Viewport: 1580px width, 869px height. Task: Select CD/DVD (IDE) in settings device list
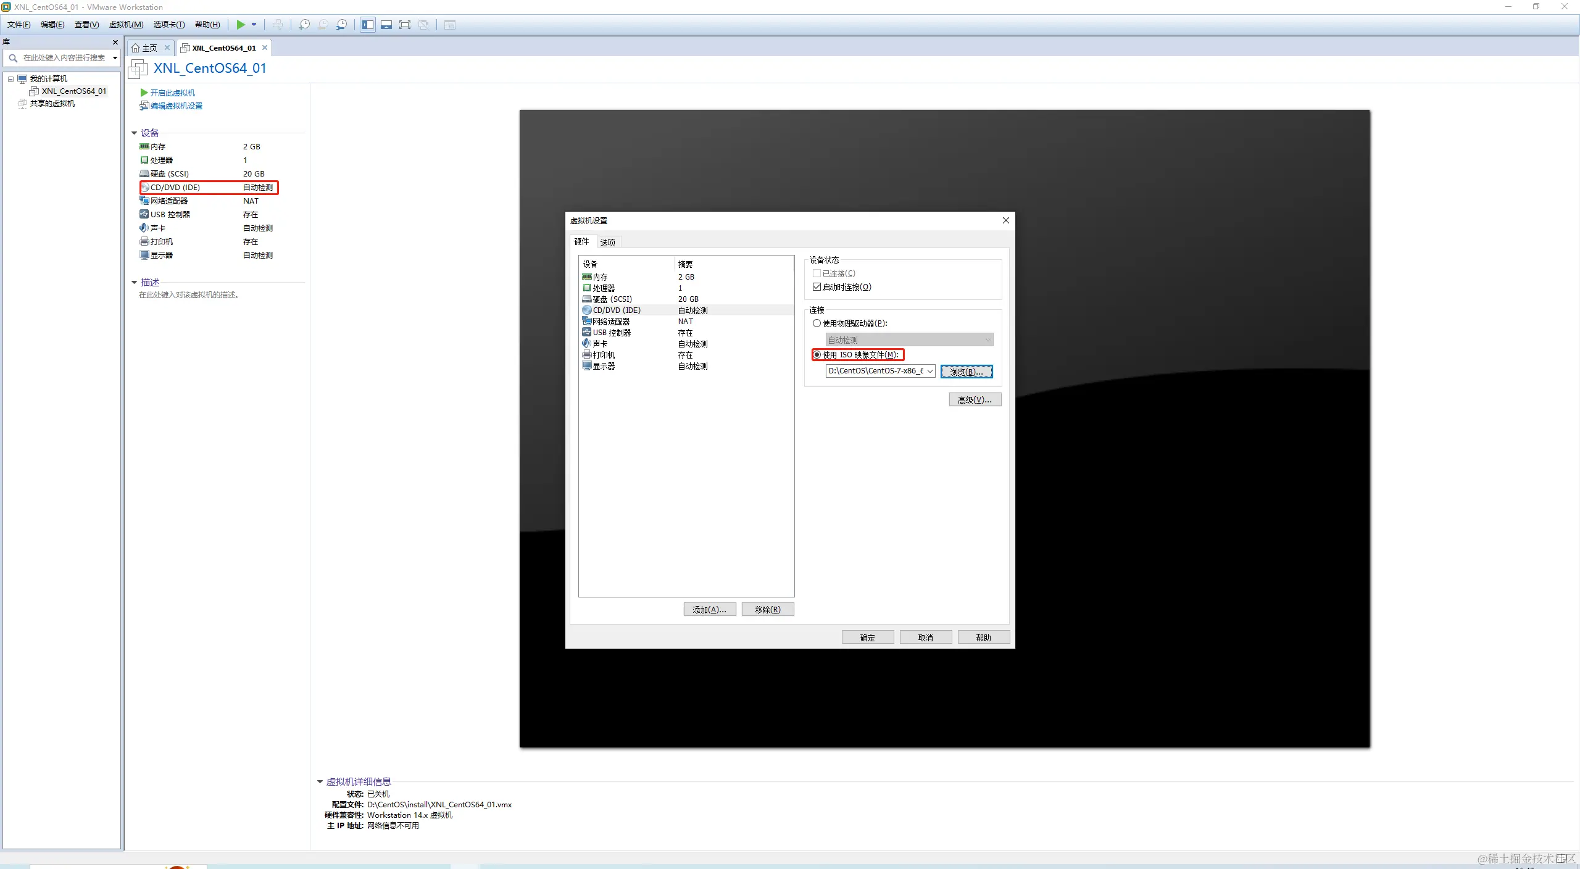tap(617, 310)
